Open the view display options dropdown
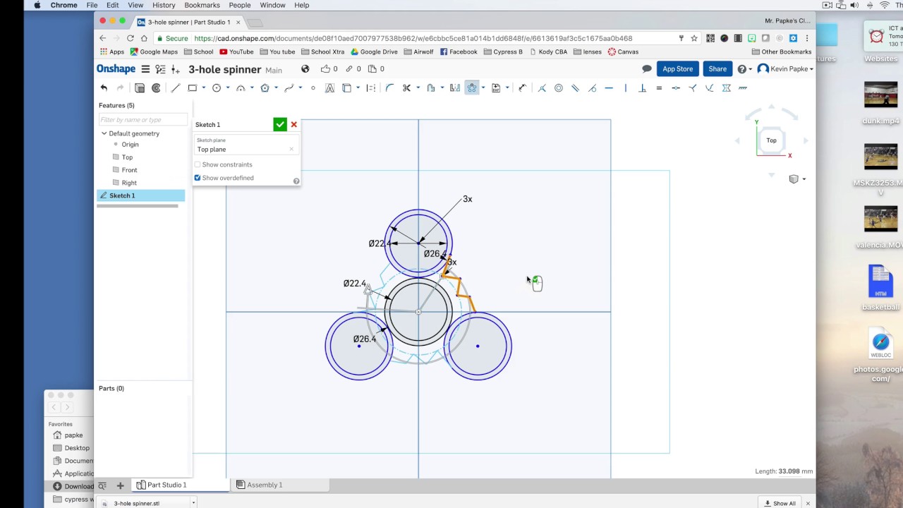 tap(797, 179)
